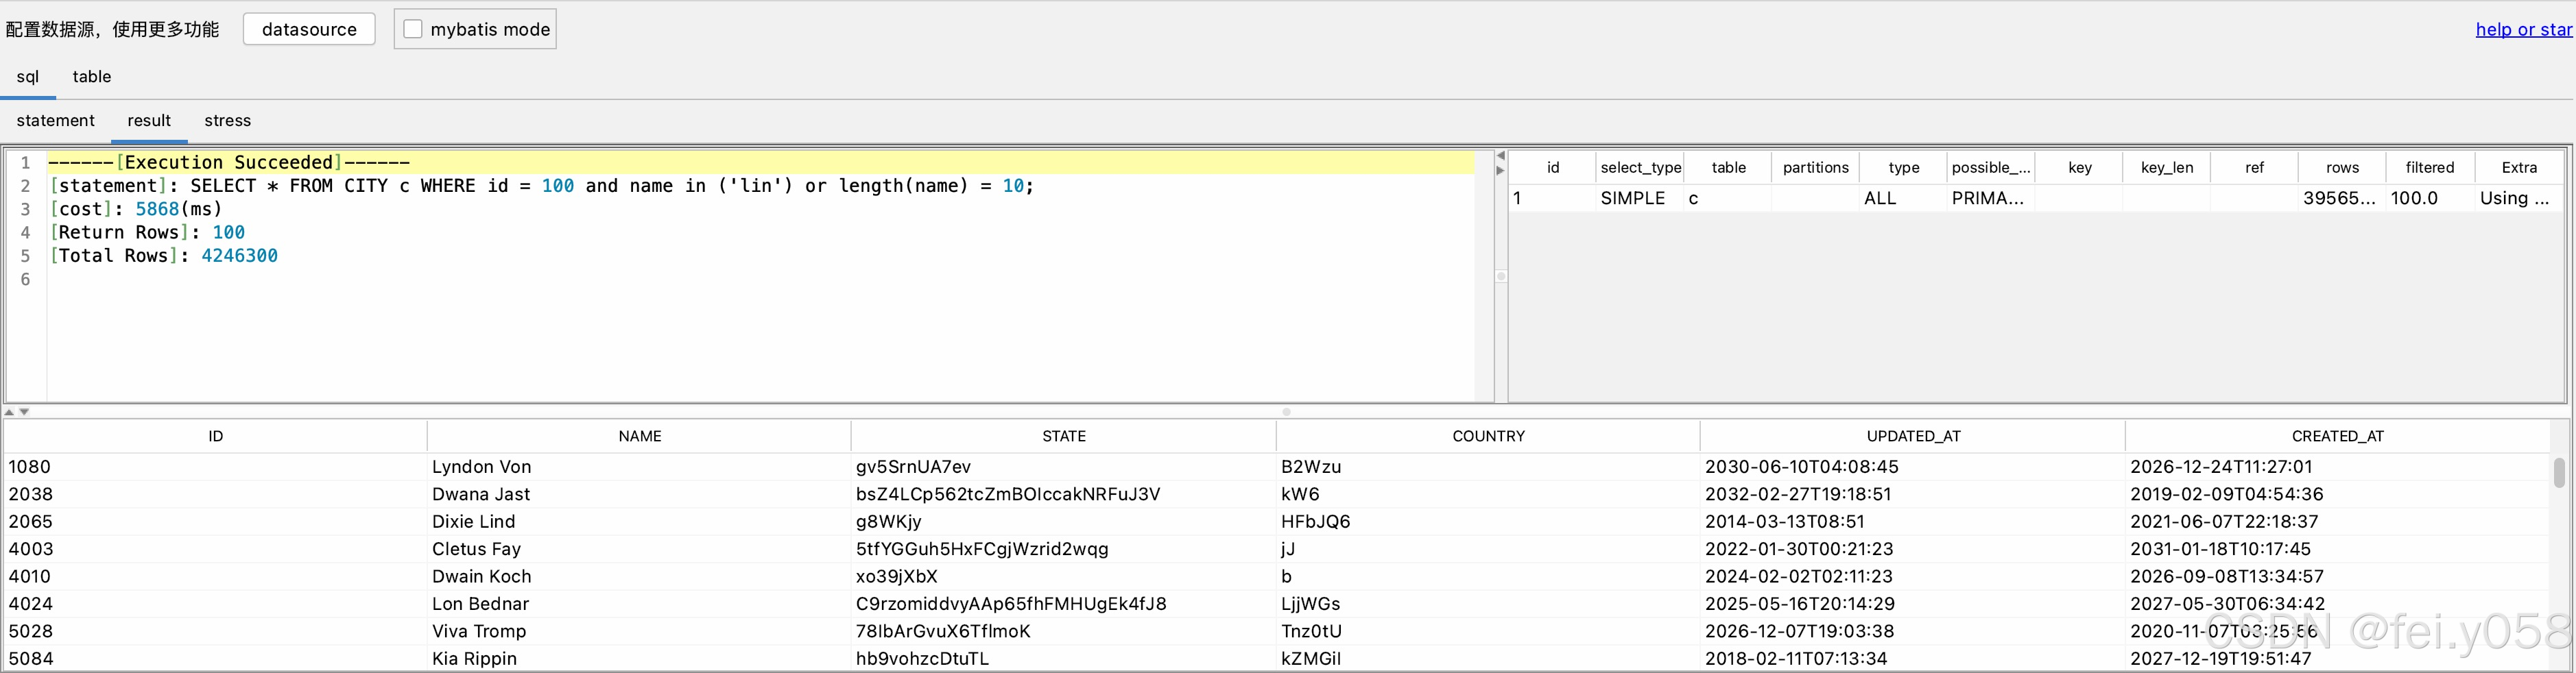Open the help or star link

point(2523,29)
